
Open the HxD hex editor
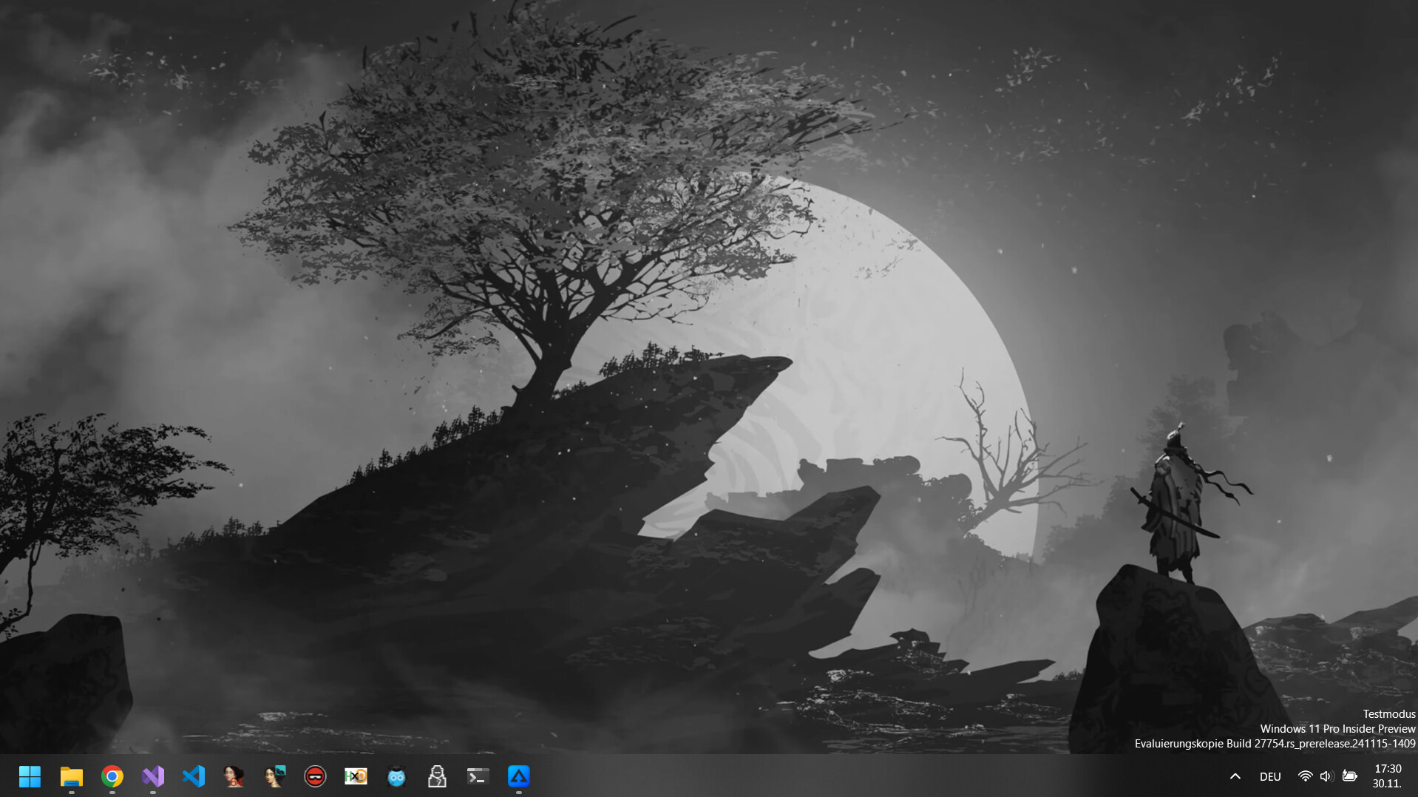tap(356, 776)
